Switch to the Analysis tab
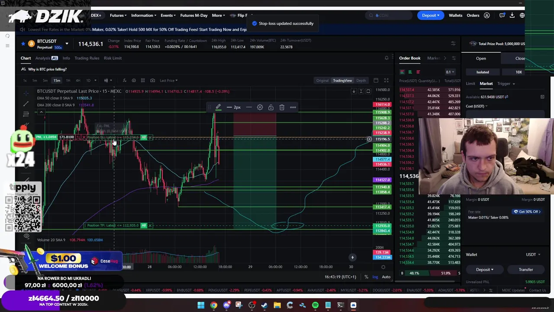Image resolution: width=554 pixels, height=312 pixels. tap(46, 58)
